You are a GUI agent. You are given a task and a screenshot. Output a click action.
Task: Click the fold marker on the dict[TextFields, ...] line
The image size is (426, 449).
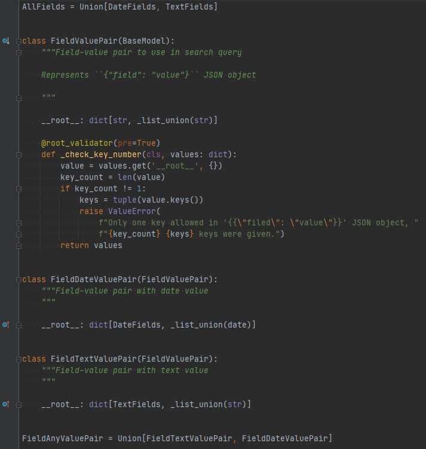tap(19, 405)
